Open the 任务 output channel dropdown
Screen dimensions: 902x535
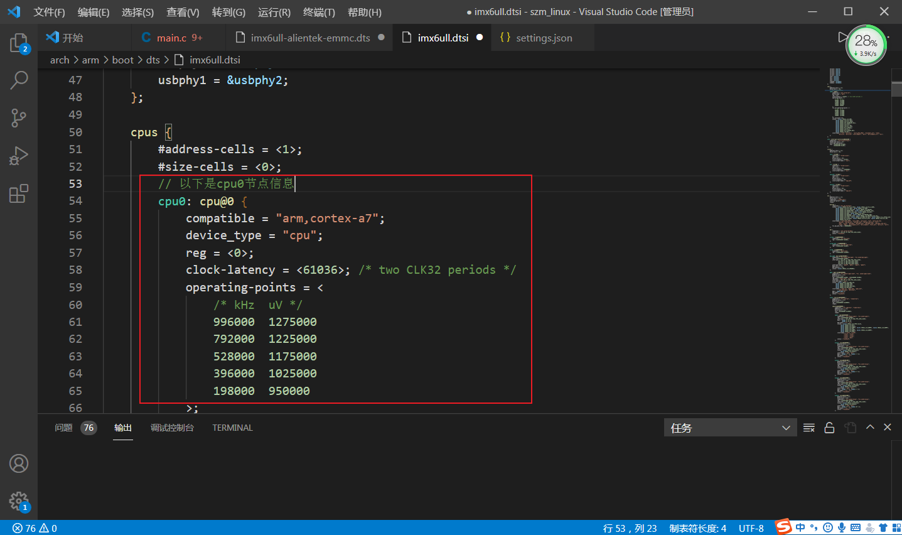730,428
